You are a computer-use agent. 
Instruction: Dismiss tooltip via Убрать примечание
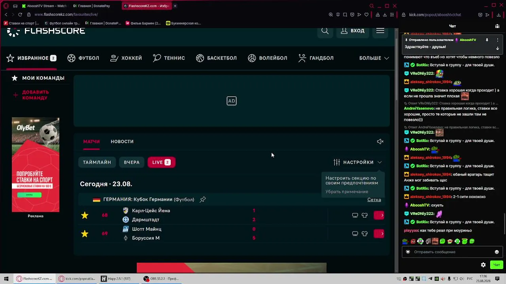coord(347,192)
